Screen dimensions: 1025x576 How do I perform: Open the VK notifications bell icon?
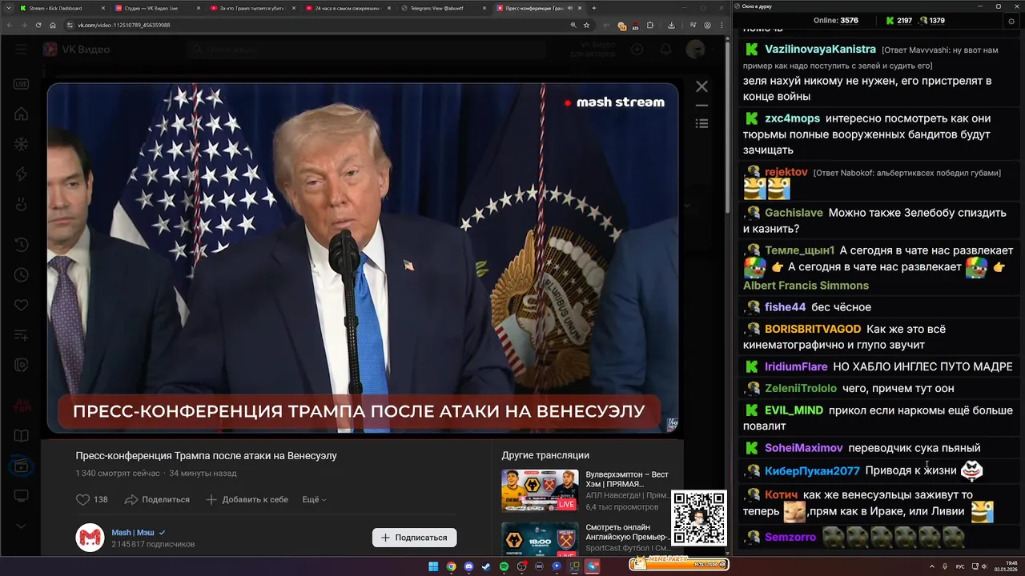click(x=665, y=50)
